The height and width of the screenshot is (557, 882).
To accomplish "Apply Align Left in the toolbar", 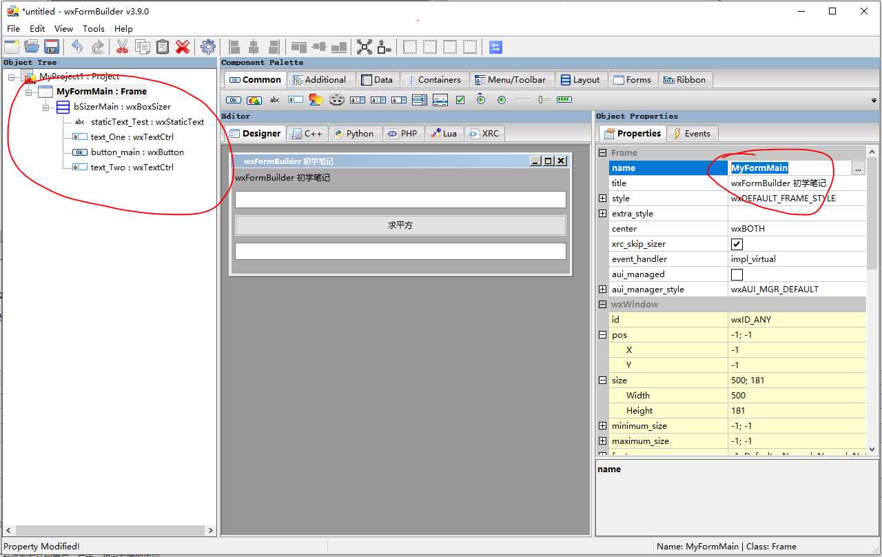I will click(x=234, y=47).
